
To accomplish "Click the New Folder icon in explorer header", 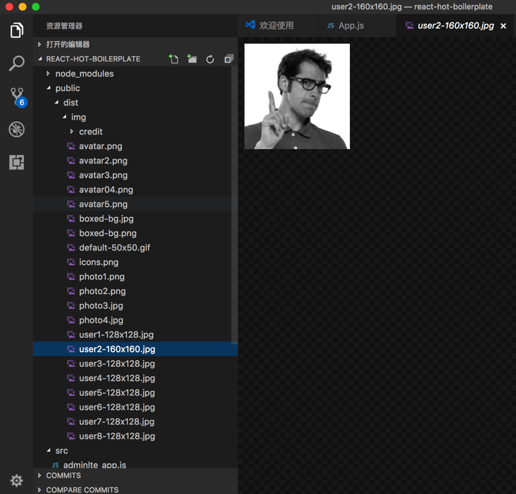I will coord(192,59).
